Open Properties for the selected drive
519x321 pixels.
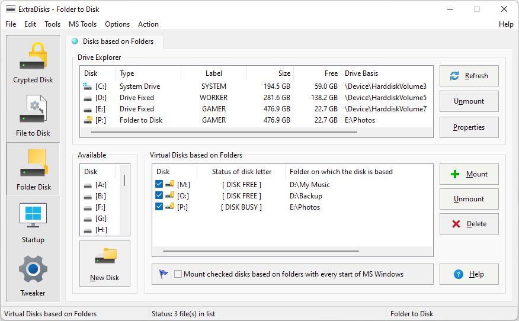click(469, 127)
